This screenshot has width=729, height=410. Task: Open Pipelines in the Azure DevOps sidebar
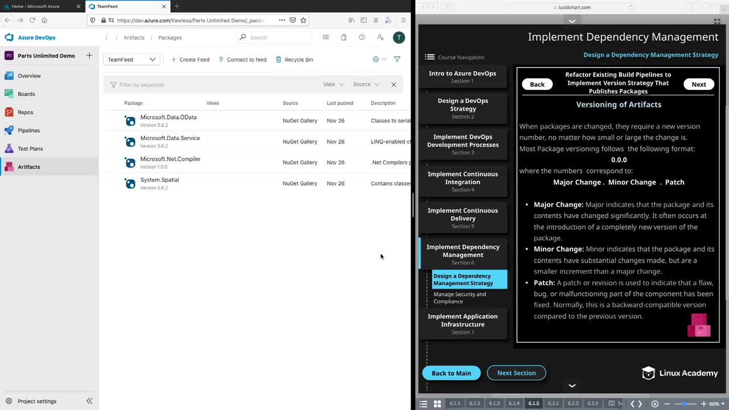click(x=28, y=130)
